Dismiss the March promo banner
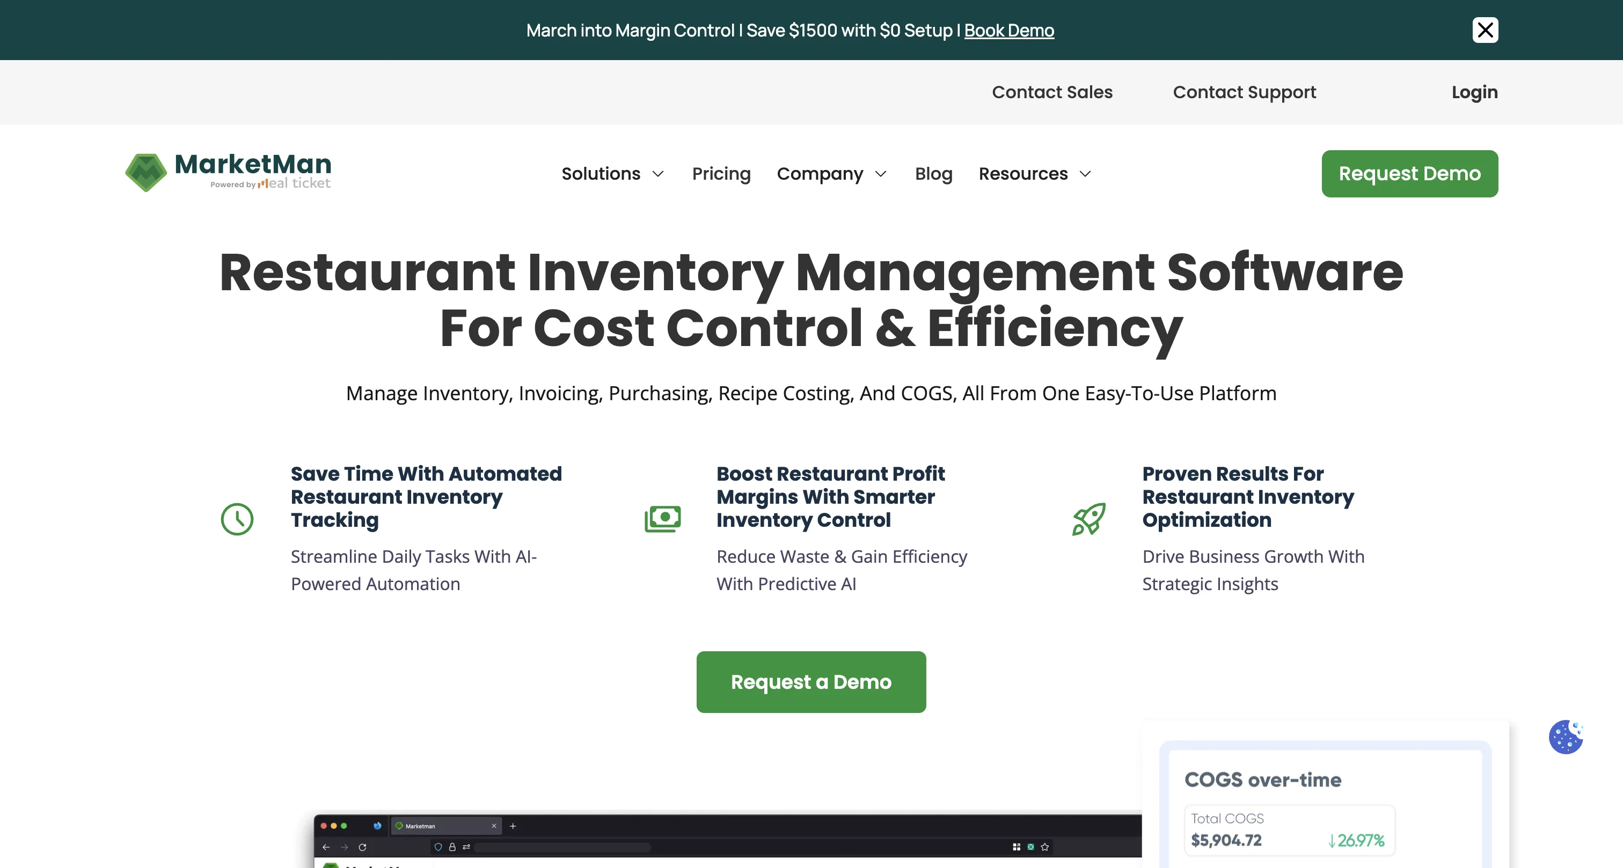The width and height of the screenshot is (1623, 868). [1486, 30]
